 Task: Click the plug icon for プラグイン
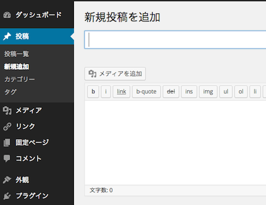7,196
